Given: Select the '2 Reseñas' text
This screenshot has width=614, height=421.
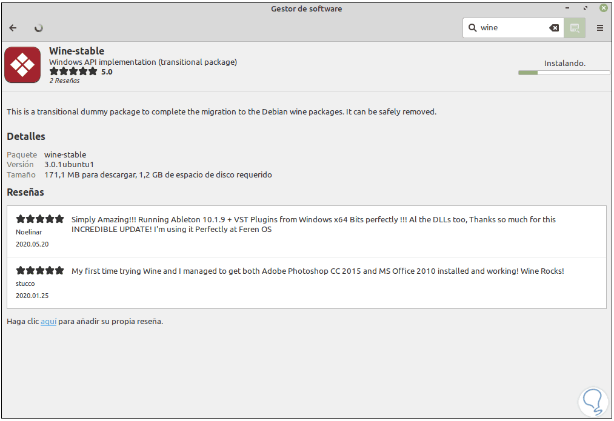Looking at the screenshot, I should point(65,81).
